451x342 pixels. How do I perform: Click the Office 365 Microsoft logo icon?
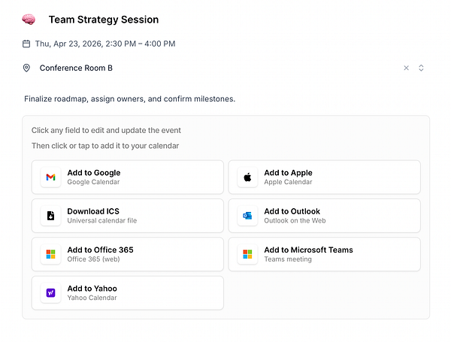[x=50, y=255]
